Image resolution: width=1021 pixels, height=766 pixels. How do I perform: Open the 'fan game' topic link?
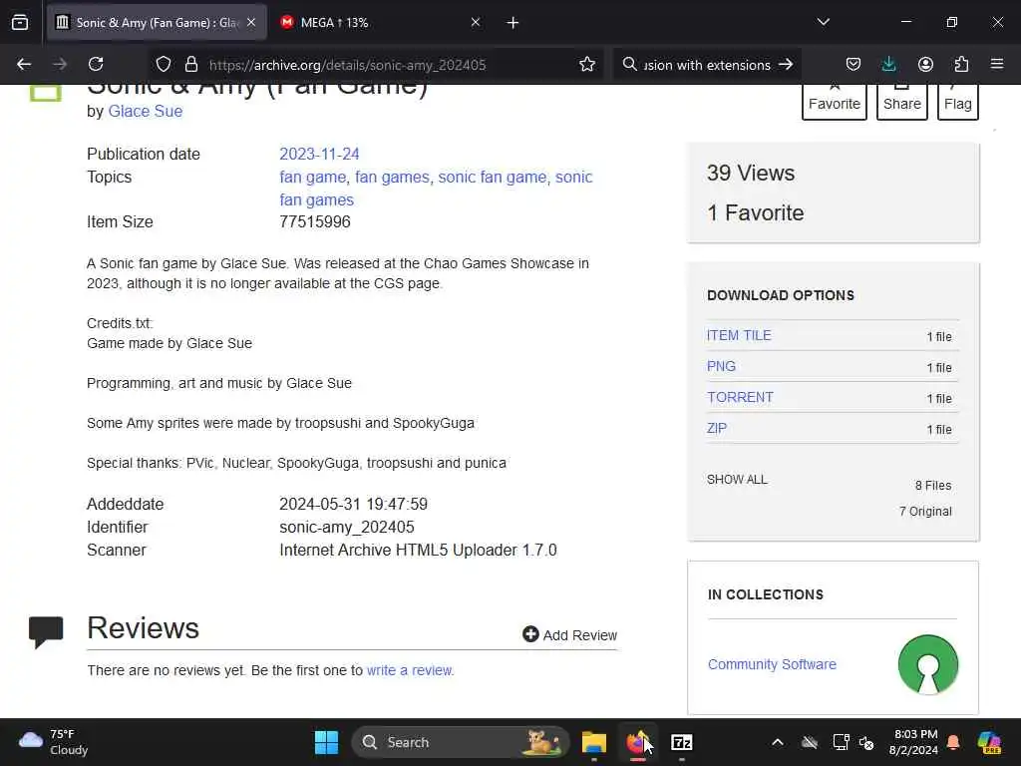point(314,178)
